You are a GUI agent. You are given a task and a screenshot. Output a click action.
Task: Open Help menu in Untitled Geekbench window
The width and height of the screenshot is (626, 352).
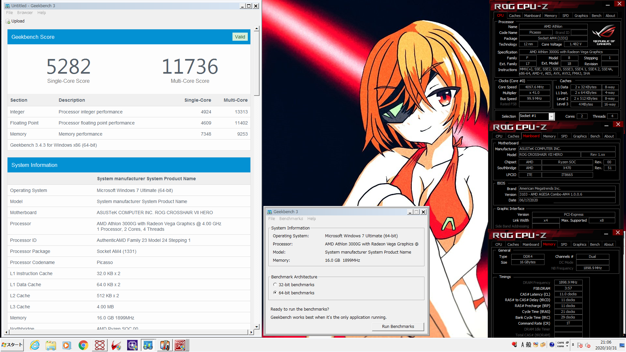pos(42,13)
